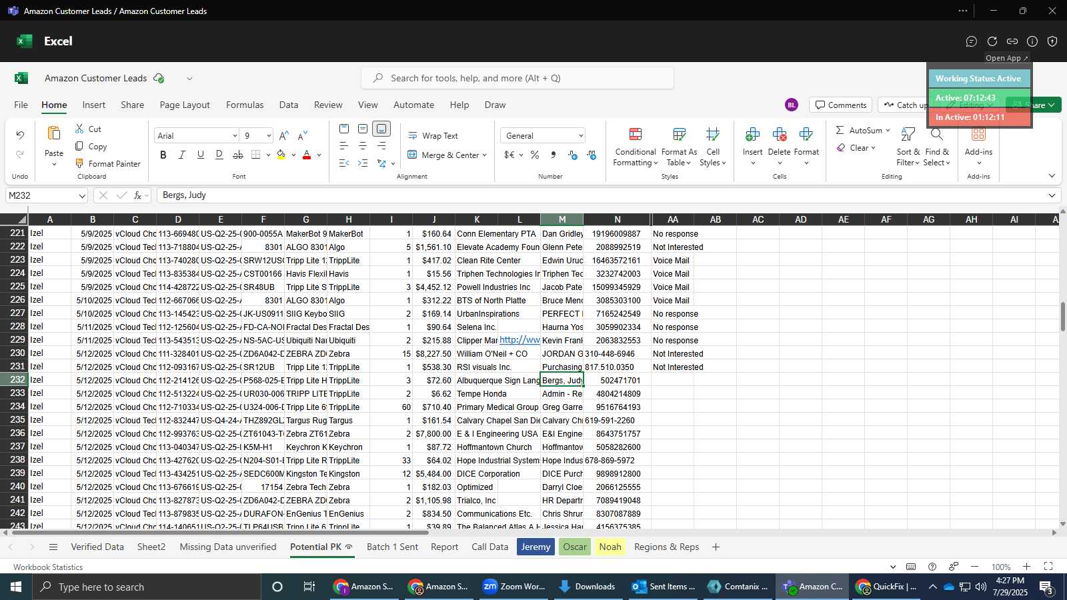
Task: Open the Name Box dropdown for M232
Action: pyautogui.click(x=82, y=196)
